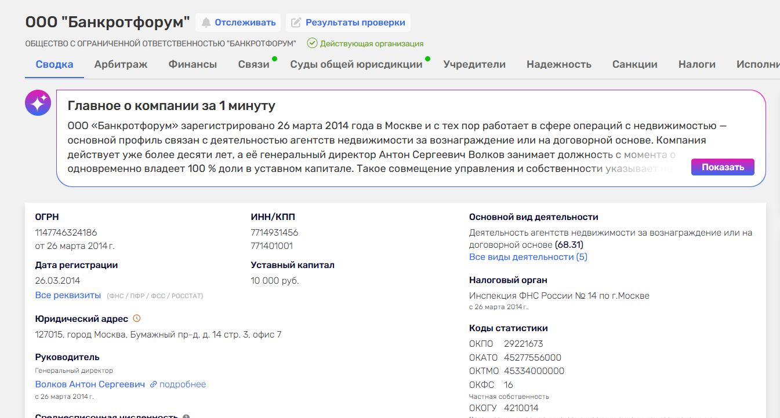Click the purple AI sparkle icon
780x418 pixels.
coord(38,103)
